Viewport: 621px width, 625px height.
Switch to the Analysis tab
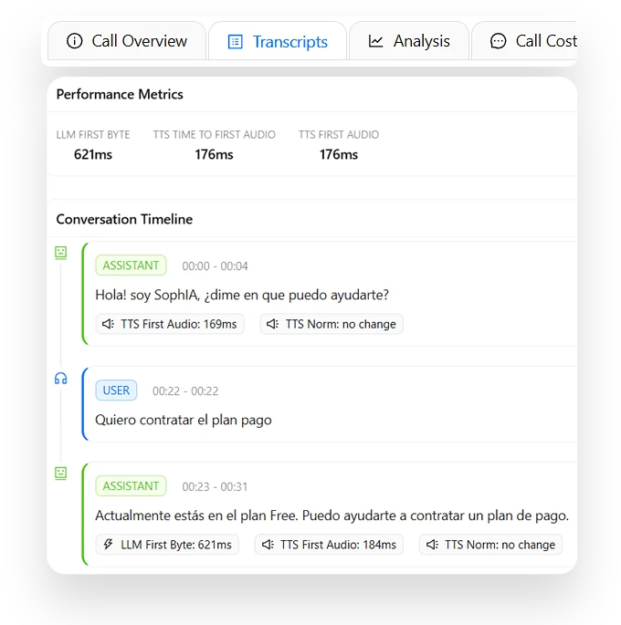coord(409,41)
